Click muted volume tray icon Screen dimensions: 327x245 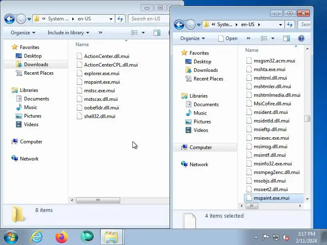pos(285,237)
